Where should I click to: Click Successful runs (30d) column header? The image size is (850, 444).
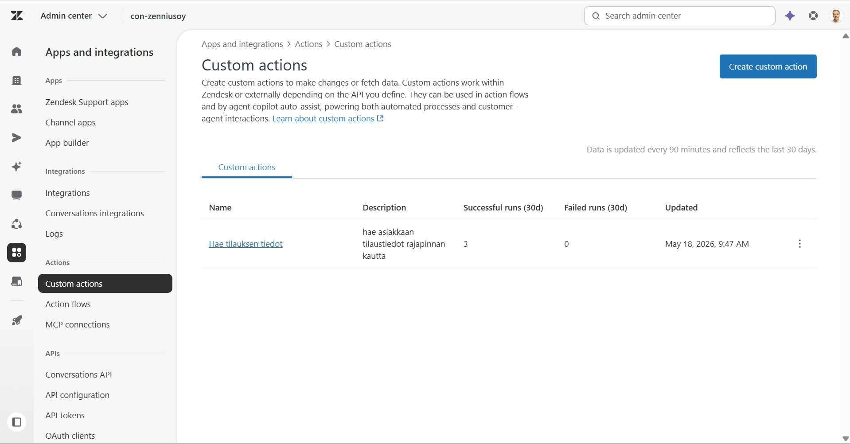pyautogui.click(x=503, y=208)
